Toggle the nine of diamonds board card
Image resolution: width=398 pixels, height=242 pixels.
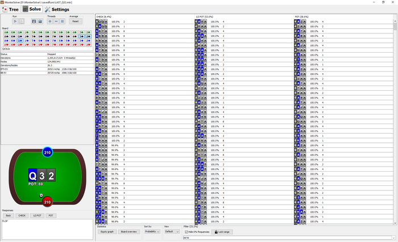pyautogui.click(x=40, y=40)
